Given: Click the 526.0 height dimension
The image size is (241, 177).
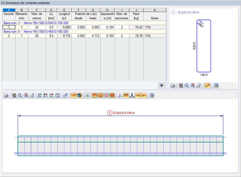Looking at the screenshot, I should coord(194,46).
